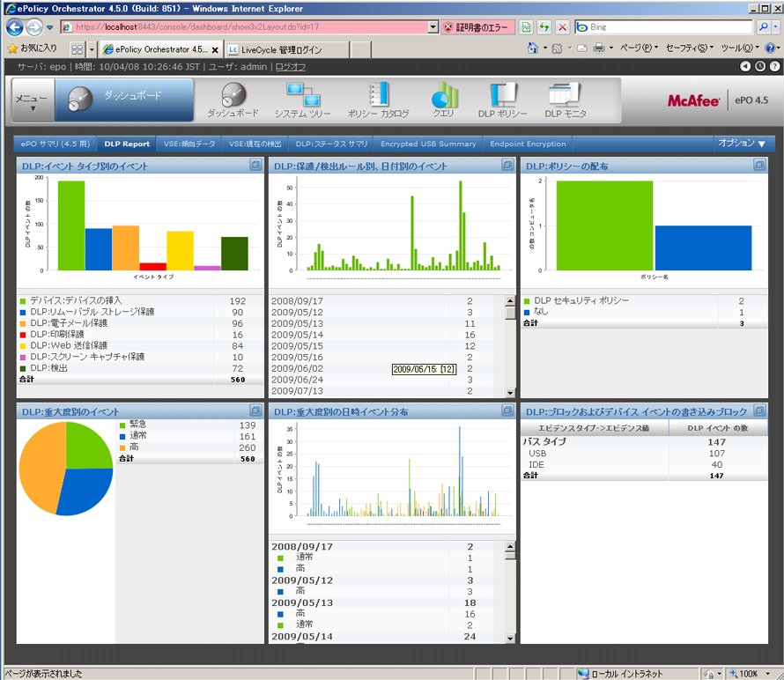784x680 pixels.
Task: Switch to LiveCycle 管理ログイン browser tab
Action: tap(286, 49)
